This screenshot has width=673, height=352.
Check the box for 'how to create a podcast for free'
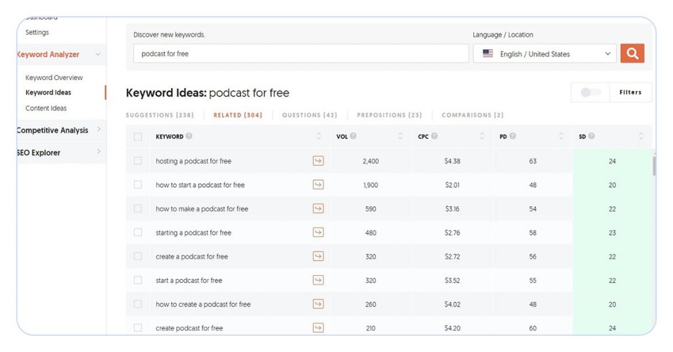pyautogui.click(x=138, y=303)
